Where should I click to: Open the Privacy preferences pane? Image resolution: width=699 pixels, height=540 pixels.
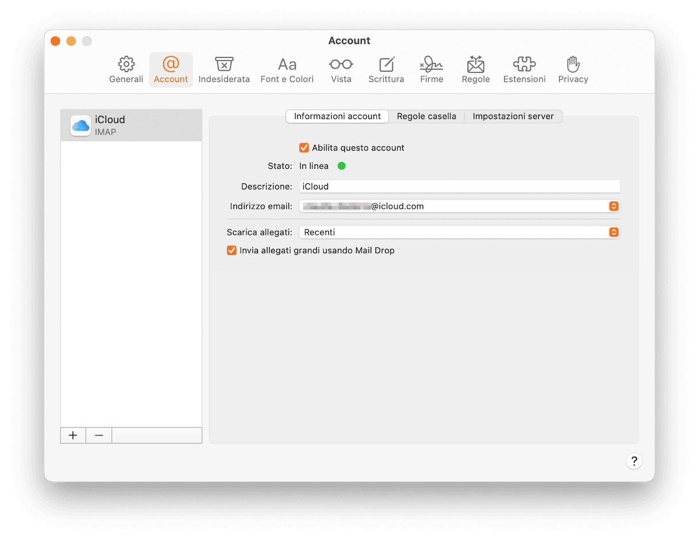573,70
